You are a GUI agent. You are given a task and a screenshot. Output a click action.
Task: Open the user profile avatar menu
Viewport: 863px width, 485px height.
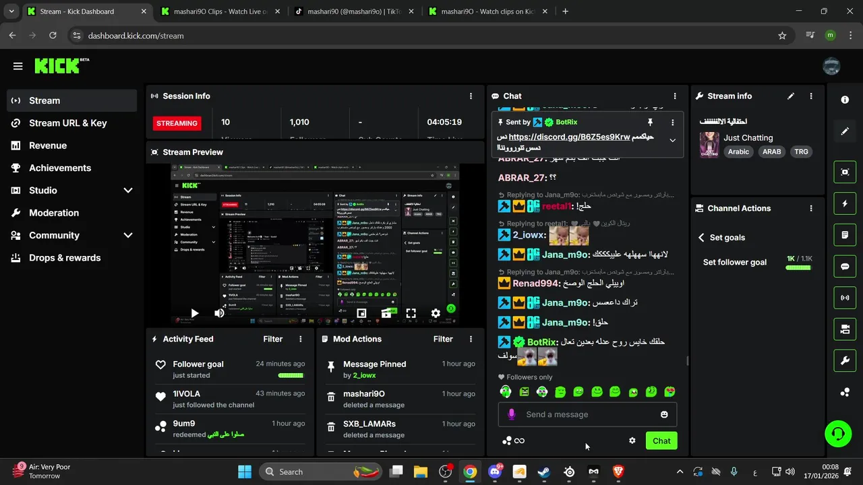831,65
